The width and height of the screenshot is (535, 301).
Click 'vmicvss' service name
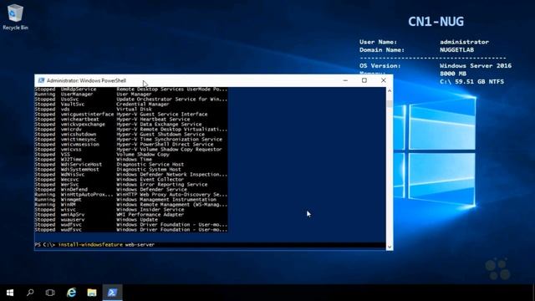click(71, 150)
